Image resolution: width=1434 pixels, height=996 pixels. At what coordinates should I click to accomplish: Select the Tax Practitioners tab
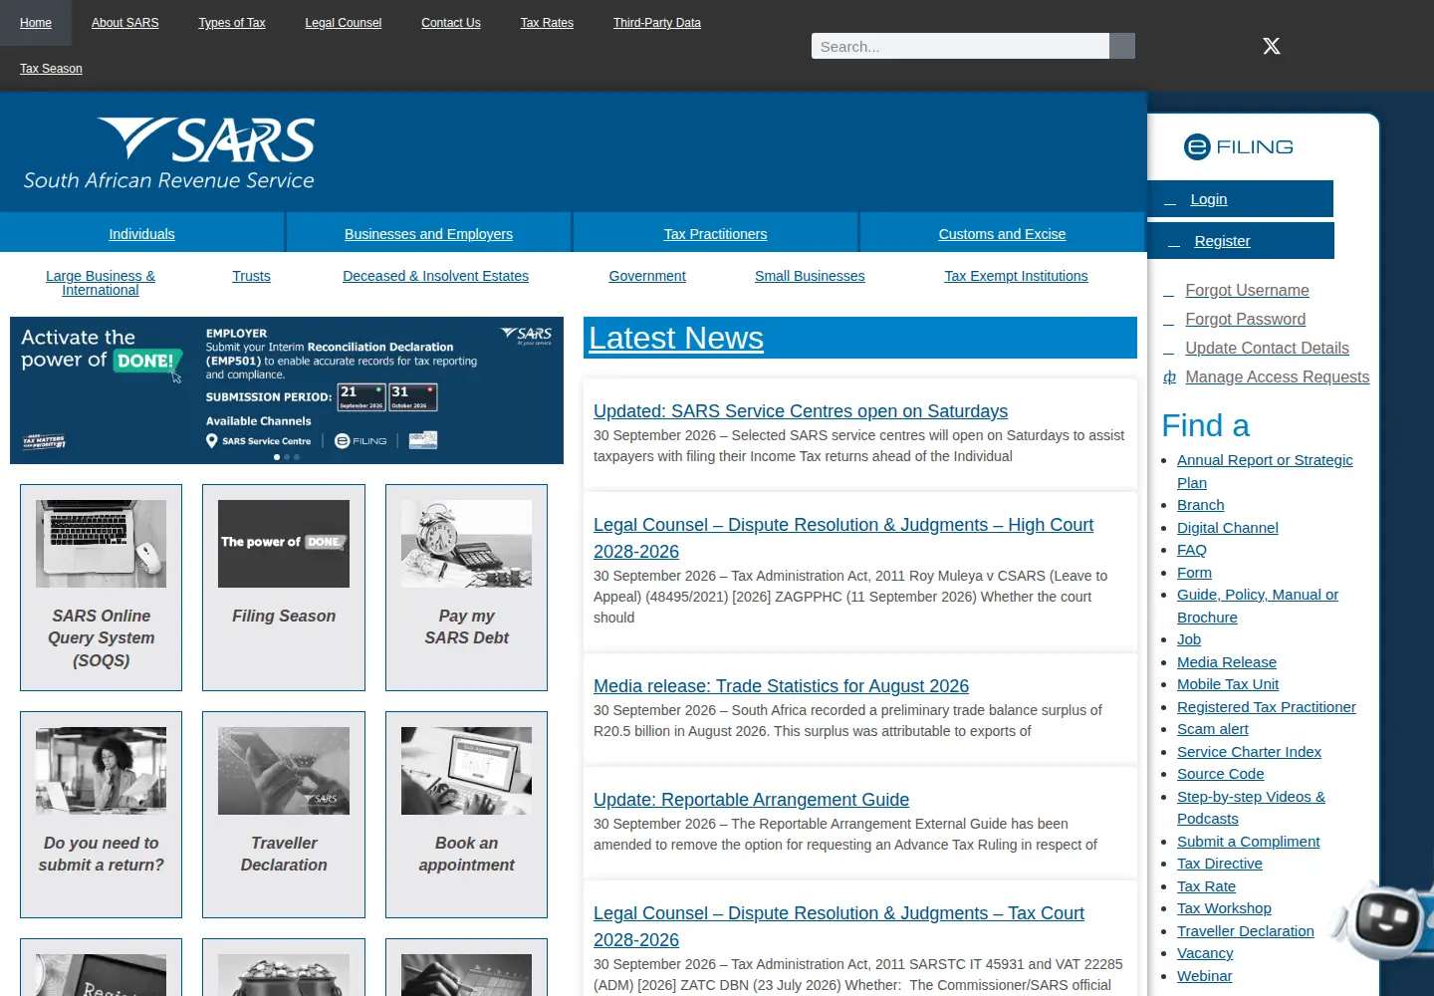715,234
